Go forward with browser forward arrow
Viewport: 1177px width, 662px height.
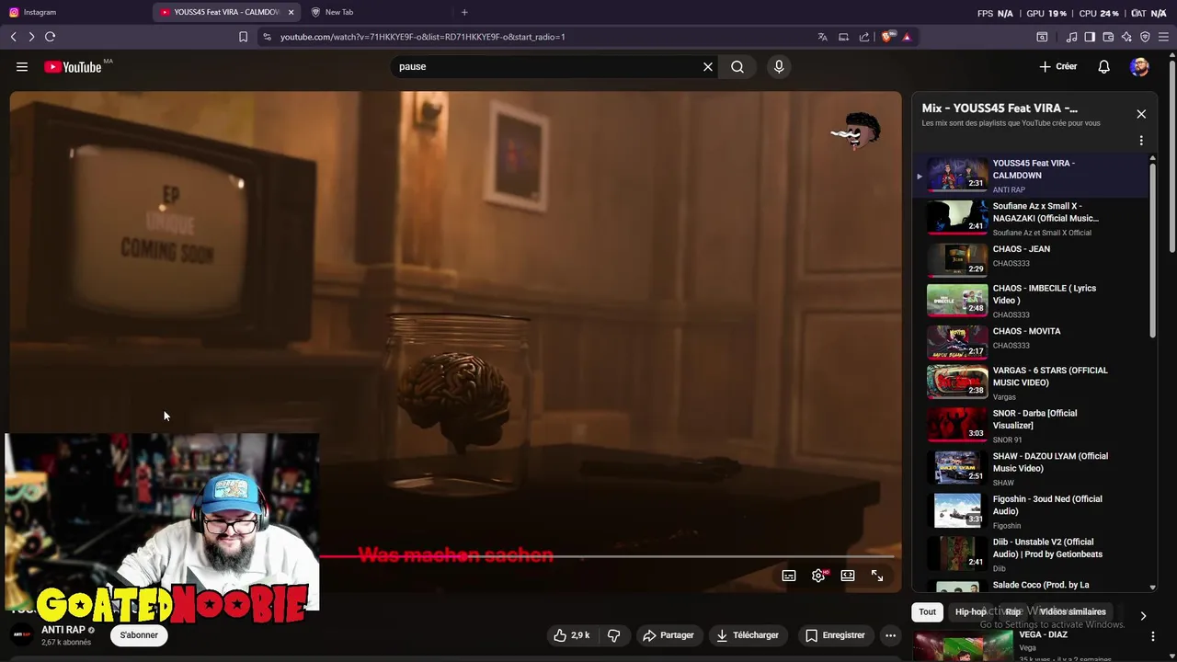[31, 37]
